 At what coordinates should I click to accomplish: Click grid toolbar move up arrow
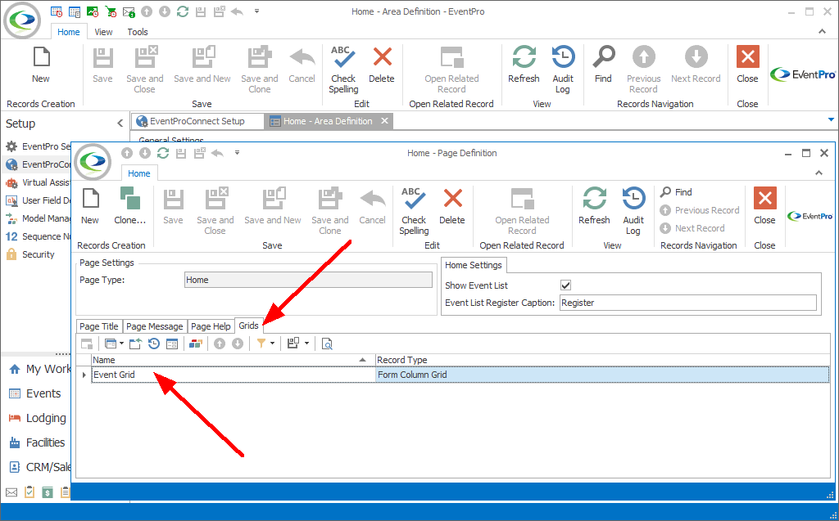pos(220,344)
